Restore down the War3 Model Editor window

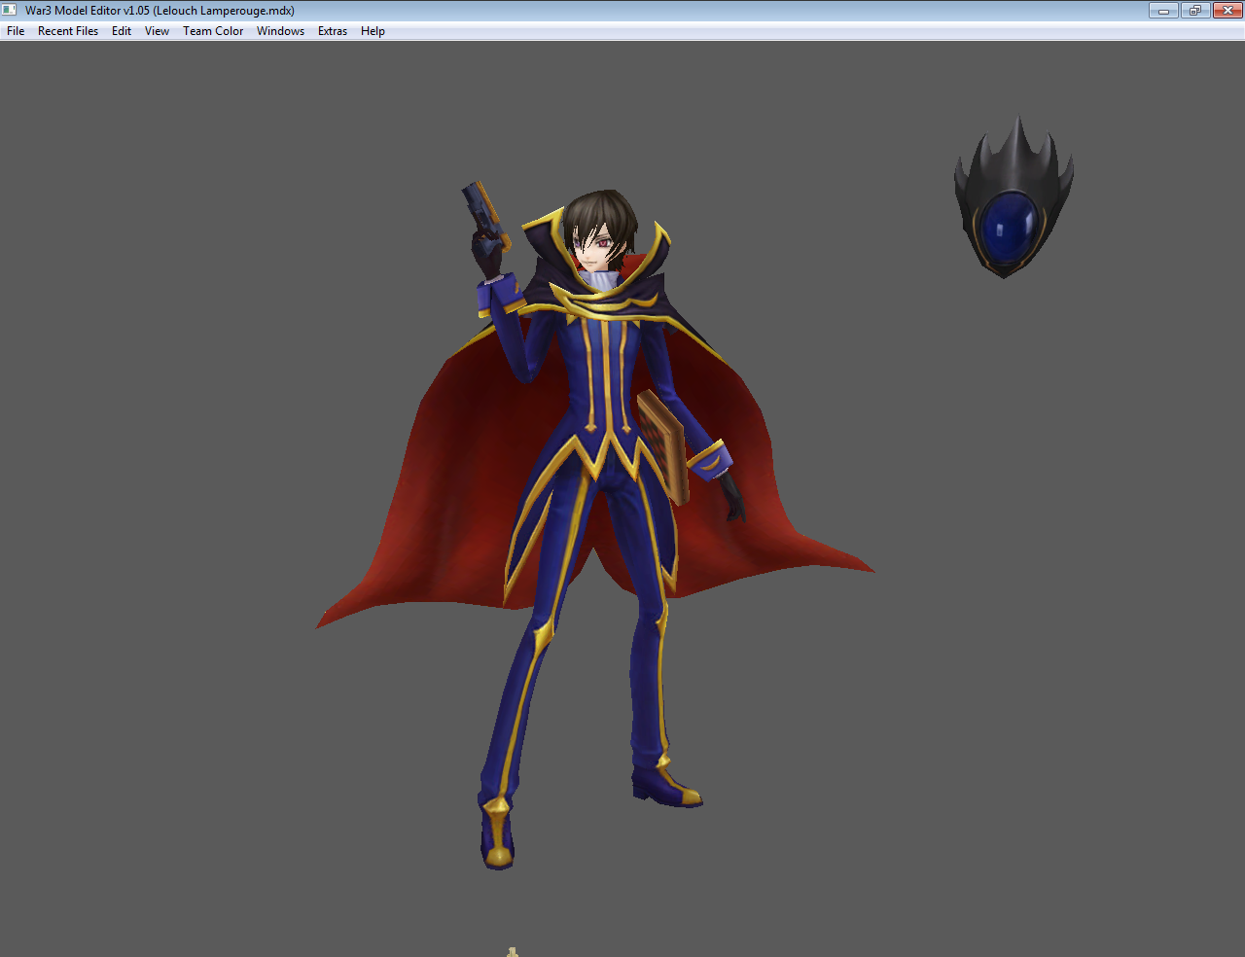1194,11
